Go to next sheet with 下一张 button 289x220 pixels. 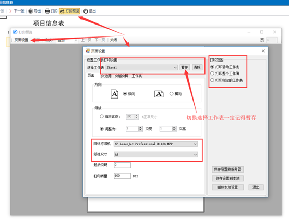(17, 11)
